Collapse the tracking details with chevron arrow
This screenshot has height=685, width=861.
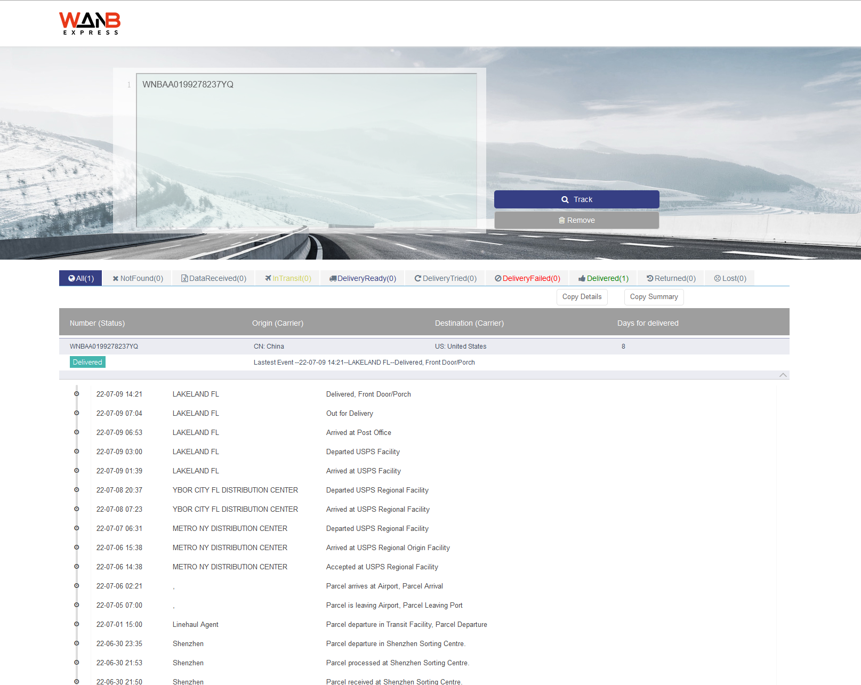click(783, 375)
